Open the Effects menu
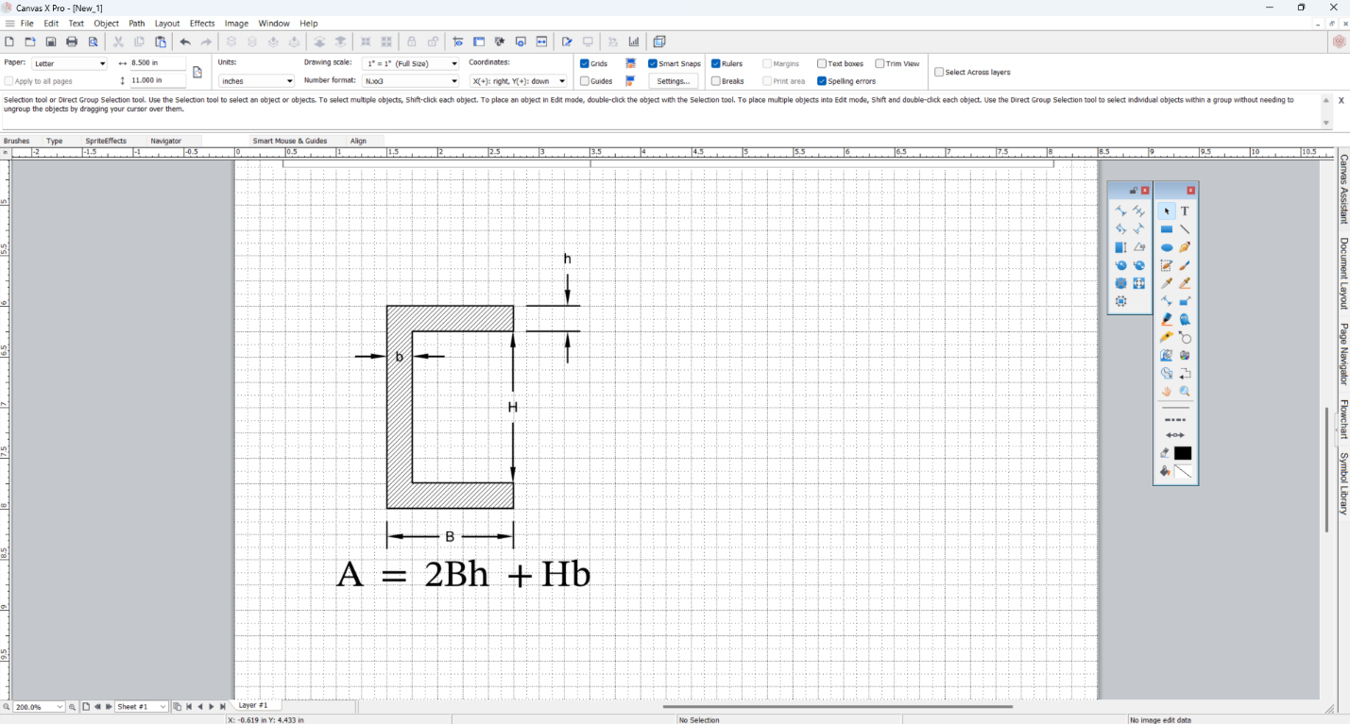Image resolution: width=1350 pixels, height=724 pixels. [202, 24]
